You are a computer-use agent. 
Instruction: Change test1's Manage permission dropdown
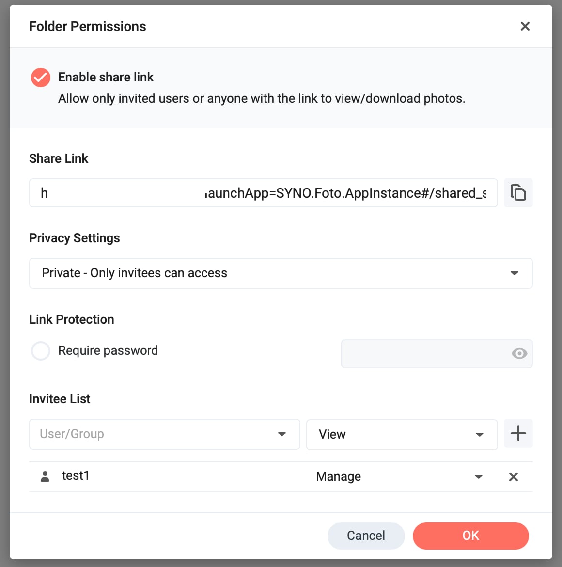[399, 476]
